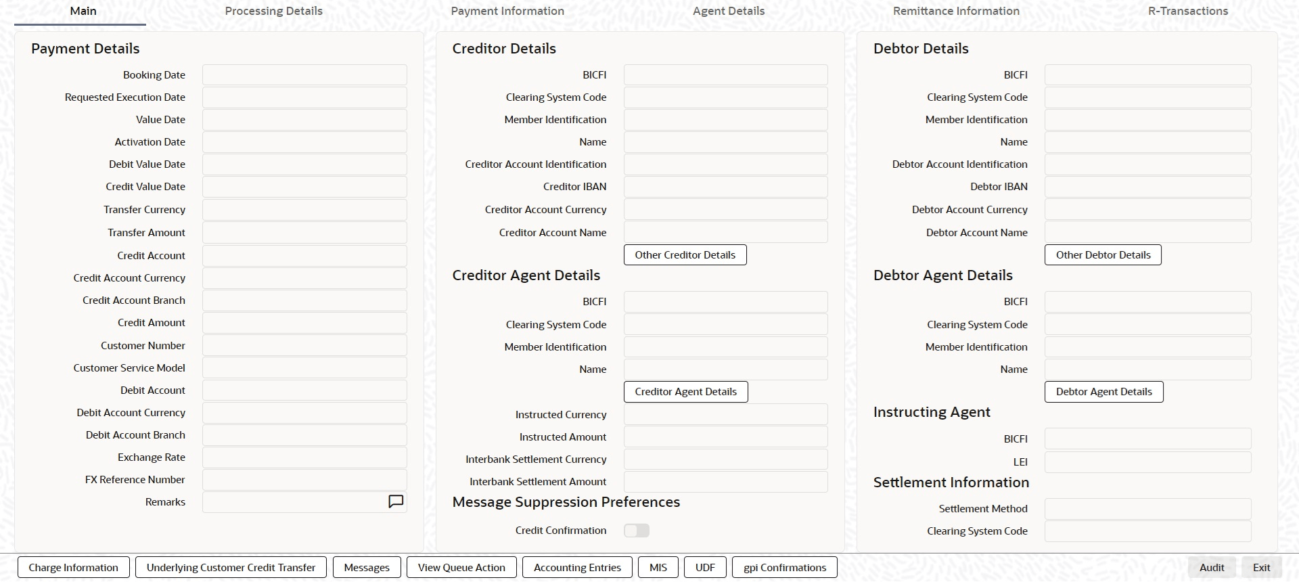
Task: Click Debtor Agent Details Name field
Action: pos(1148,370)
